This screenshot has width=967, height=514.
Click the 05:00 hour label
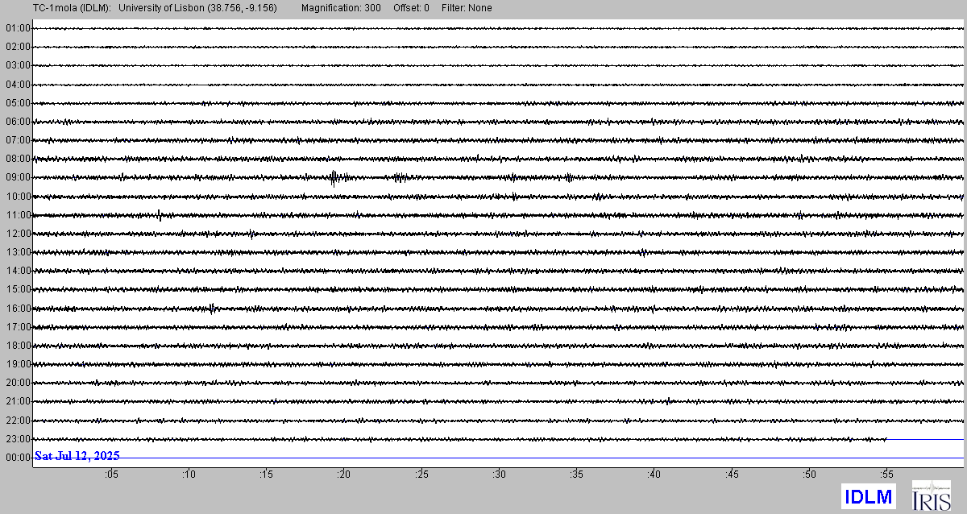(x=18, y=103)
